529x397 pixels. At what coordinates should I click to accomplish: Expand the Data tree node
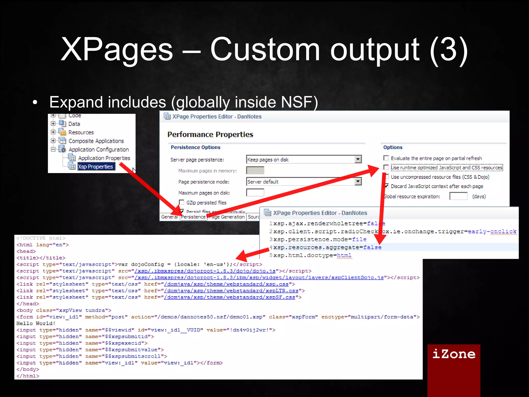(53, 124)
